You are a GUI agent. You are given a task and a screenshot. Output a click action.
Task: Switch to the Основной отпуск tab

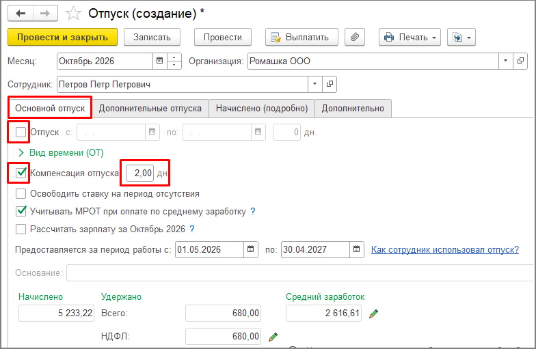coord(50,108)
